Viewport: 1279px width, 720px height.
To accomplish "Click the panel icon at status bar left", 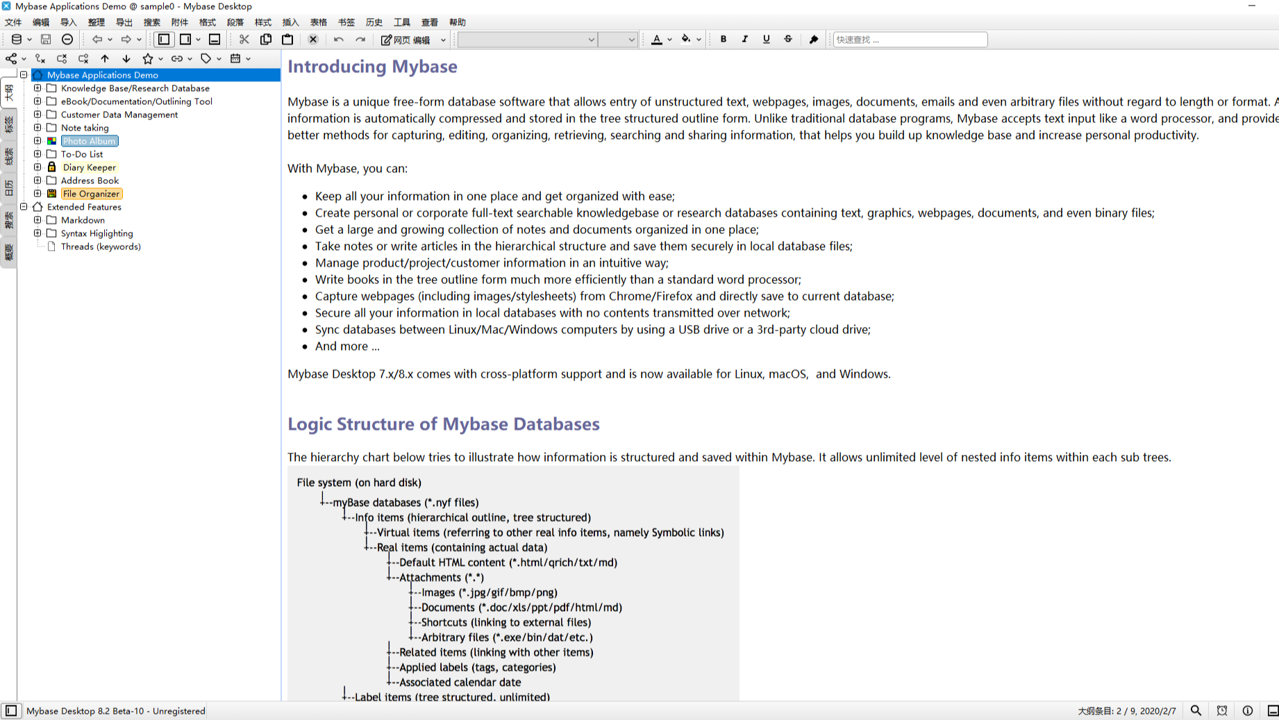I will click(11, 710).
